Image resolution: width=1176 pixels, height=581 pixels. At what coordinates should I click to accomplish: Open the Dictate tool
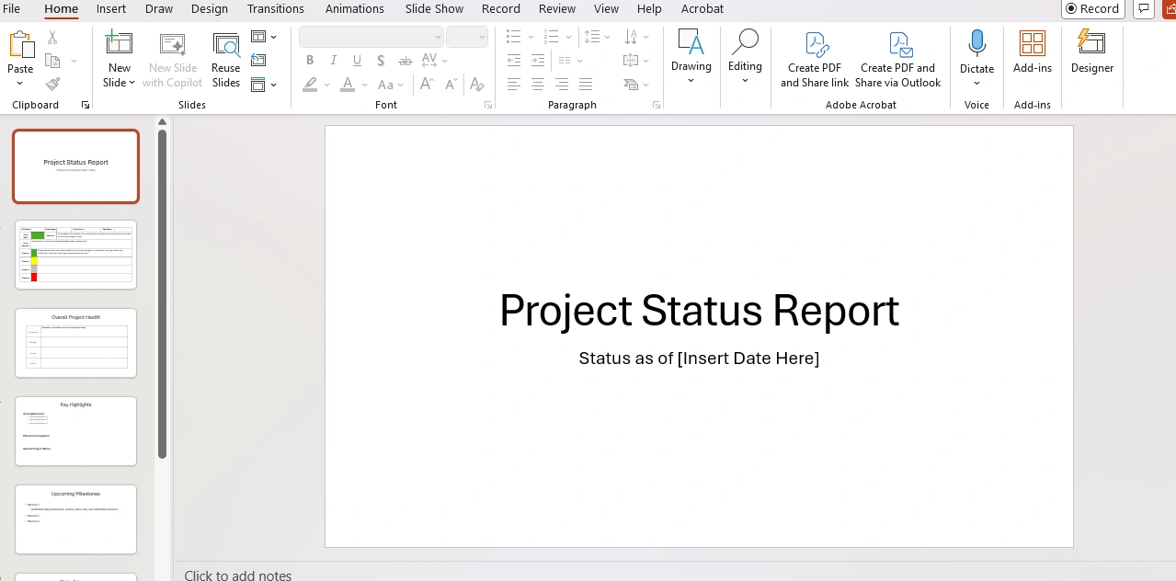pyautogui.click(x=976, y=51)
